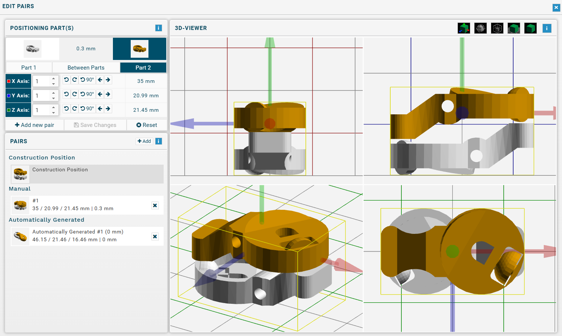This screenshot has width=562, height=336.
Task: Increase the X Axis step value
Action: click(x=54, y=78)
